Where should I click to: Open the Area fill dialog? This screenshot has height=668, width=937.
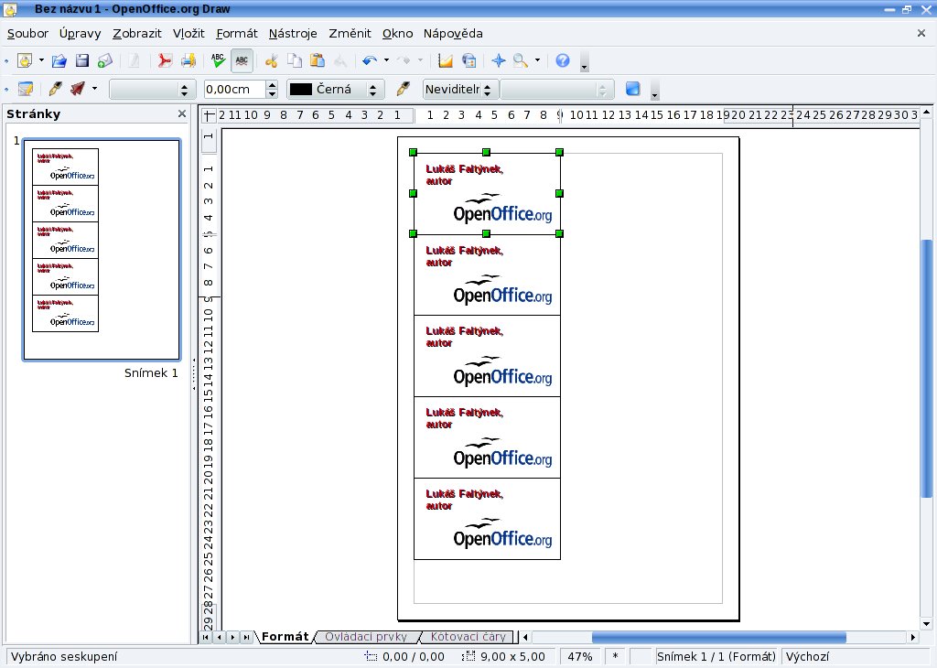click(404, 89)
